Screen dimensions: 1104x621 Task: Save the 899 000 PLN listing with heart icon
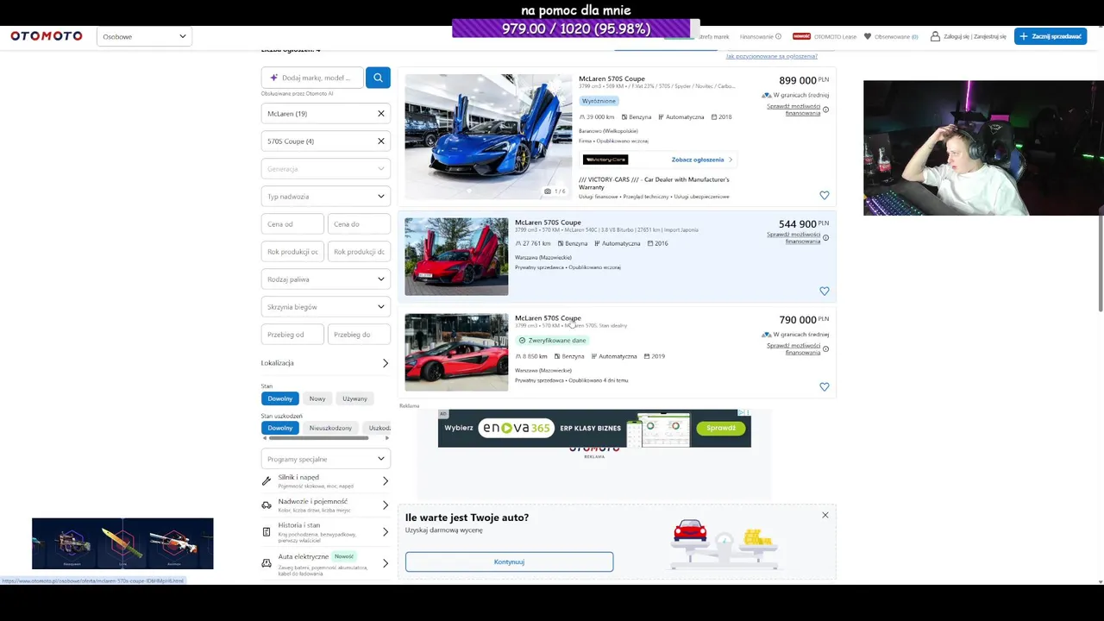pyautogui.click(x=824, y=196)
